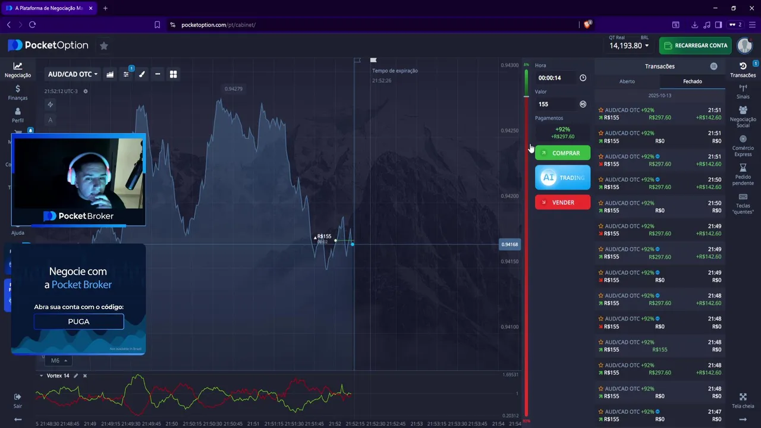Add asset to favorites with star
This screenshot has width=761, height=428.
[x=103, y=46]
